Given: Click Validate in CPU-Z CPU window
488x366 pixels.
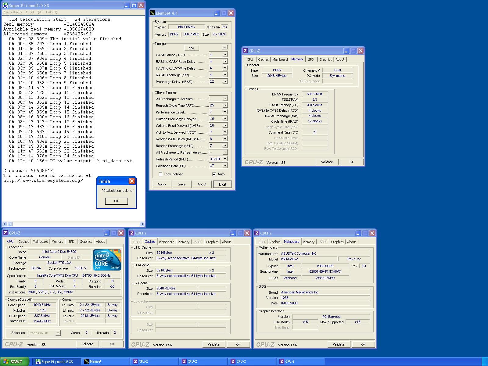Looking at the screenshot, I should coord(87,344).
